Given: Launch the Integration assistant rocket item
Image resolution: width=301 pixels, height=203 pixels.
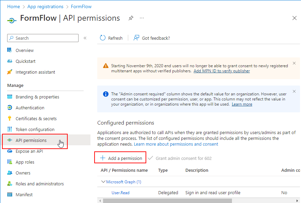Looking at the screenshot, I should point(10,72).
